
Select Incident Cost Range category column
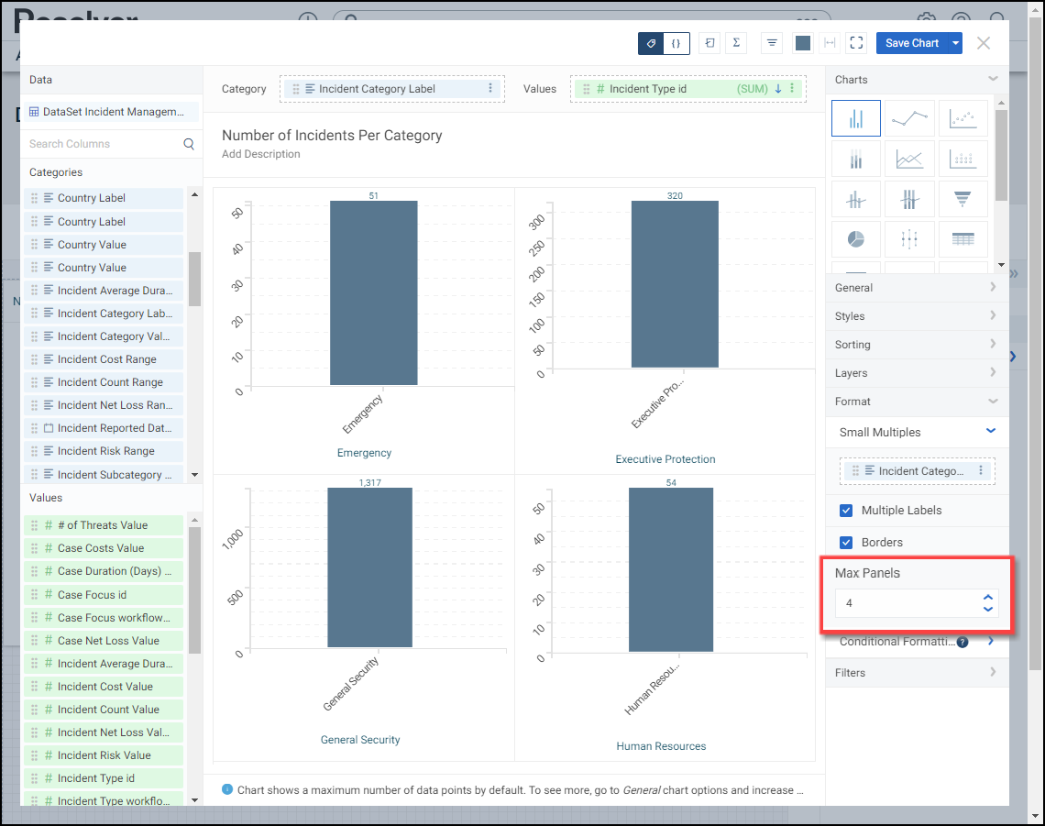(x=106, y=359)
